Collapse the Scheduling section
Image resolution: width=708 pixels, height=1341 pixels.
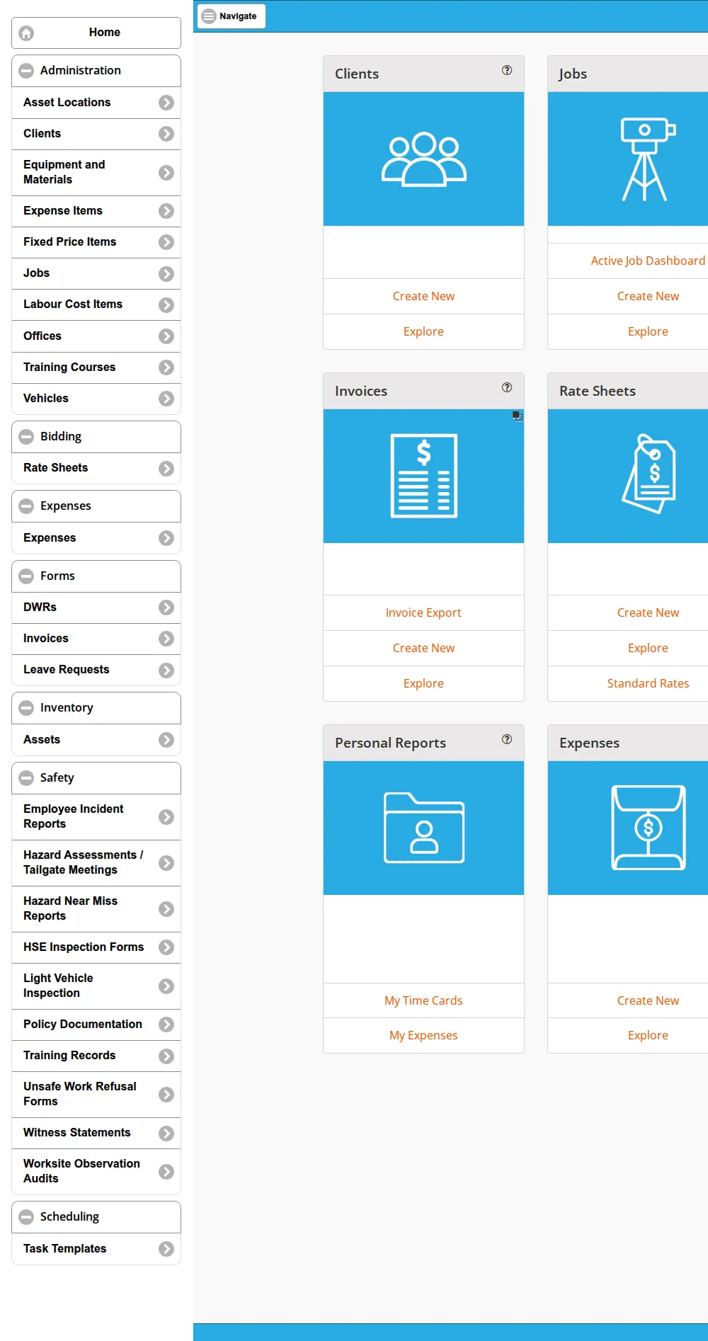pos(96,1217)
